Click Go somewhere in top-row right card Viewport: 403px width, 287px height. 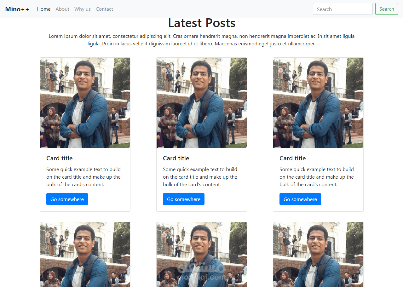(300, 199)
